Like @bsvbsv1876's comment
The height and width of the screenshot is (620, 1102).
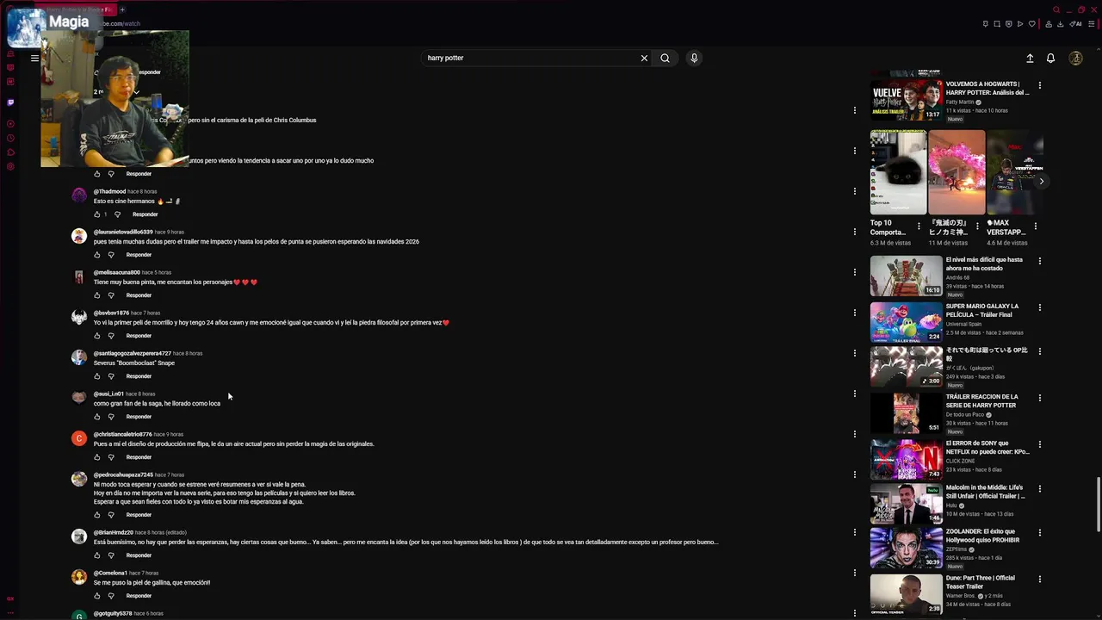pyautogui.click(x=97, y=336)
